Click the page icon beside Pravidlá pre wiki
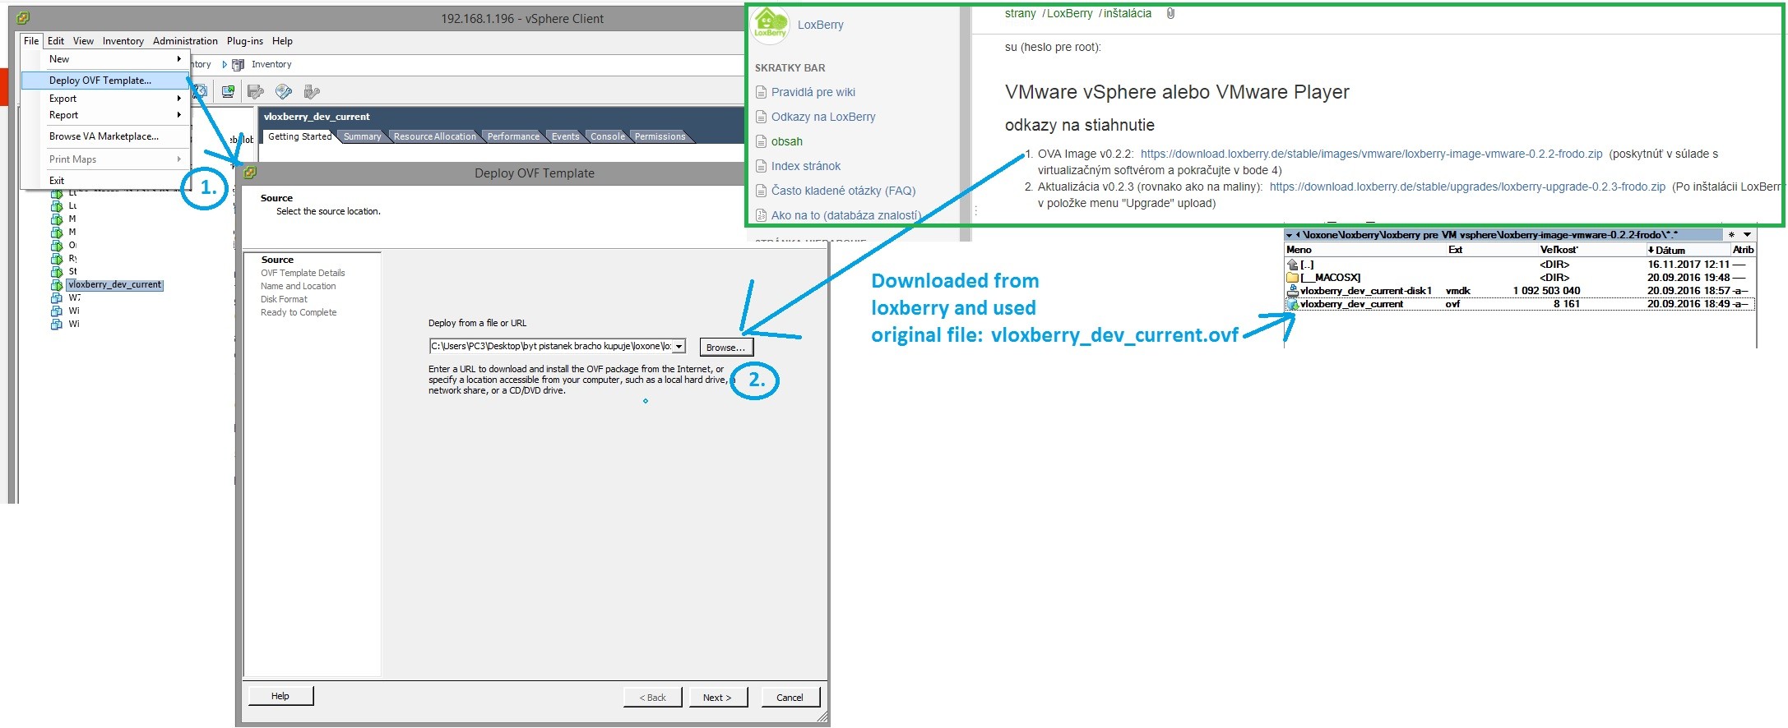The width and height of the screenshot is (1788, 728). point(761,92)
